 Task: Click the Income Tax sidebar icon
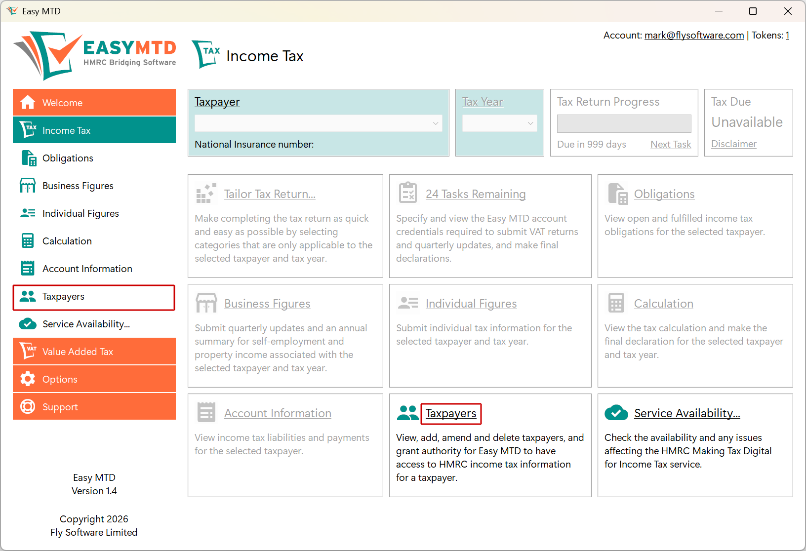pos(28,130)
